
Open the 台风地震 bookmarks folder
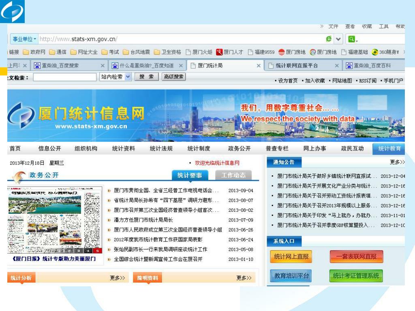(136, 52)
